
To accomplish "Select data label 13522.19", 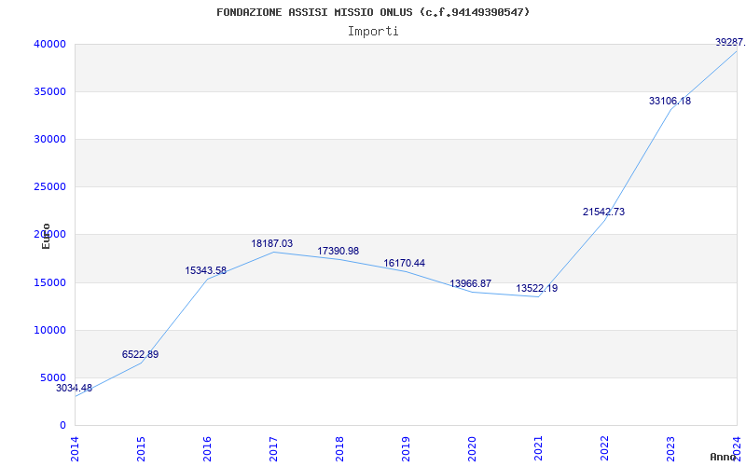I will tap(537, 288).
